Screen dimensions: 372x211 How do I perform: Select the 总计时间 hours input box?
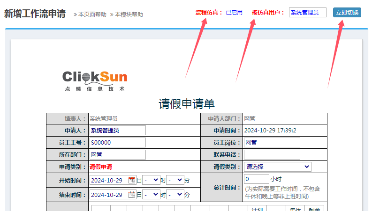tap(256, 179)
